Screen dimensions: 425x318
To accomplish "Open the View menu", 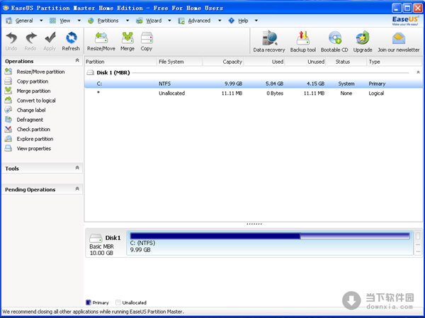I will (64, 21).
